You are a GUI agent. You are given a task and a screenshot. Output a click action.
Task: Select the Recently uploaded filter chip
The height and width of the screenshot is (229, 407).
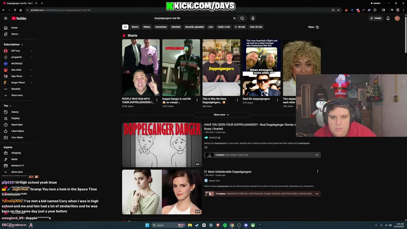pos(194,27)
